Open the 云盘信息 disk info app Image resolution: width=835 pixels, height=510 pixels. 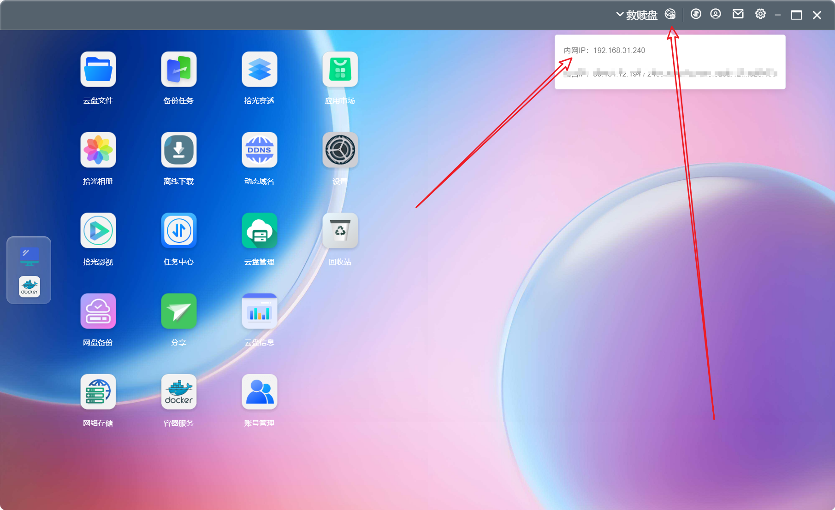pos(259,311)
